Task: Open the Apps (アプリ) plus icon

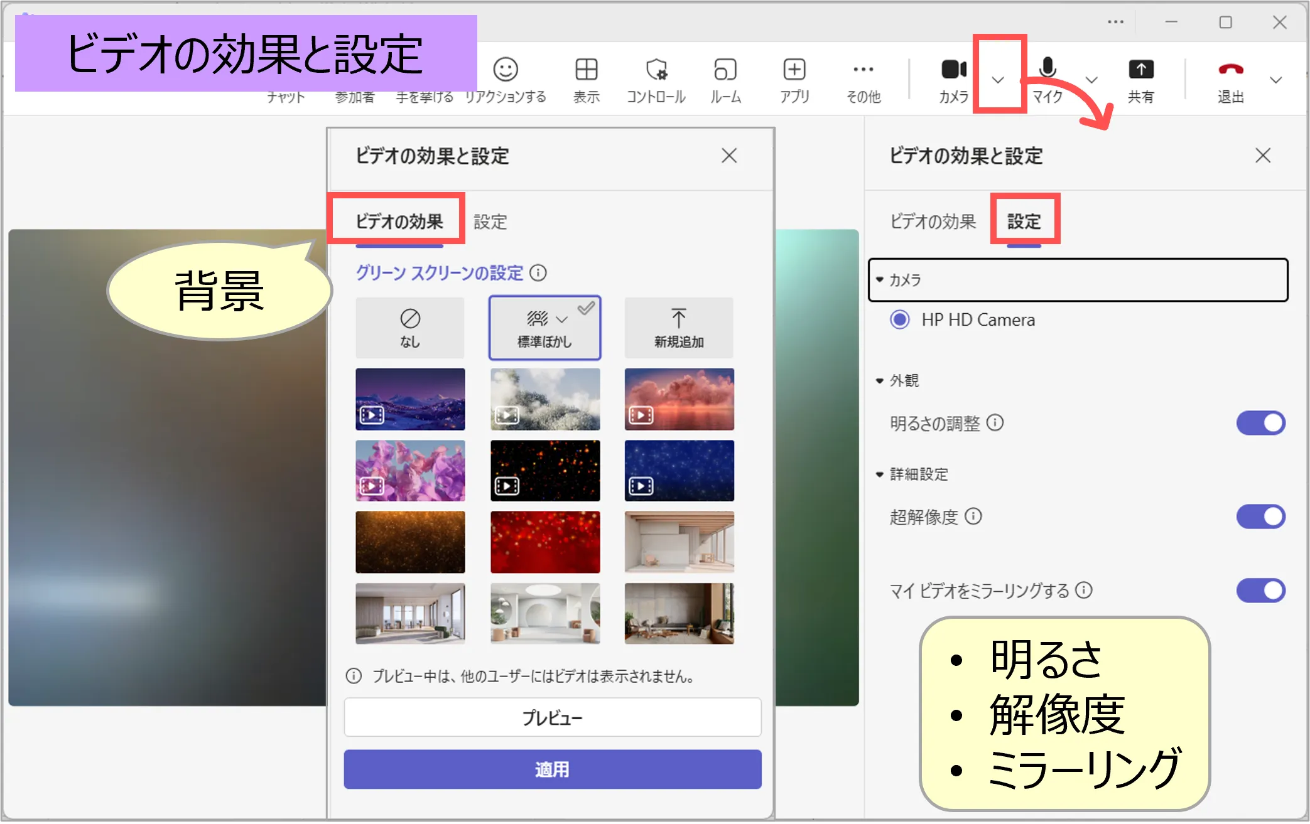Action: tap(794, 70)
